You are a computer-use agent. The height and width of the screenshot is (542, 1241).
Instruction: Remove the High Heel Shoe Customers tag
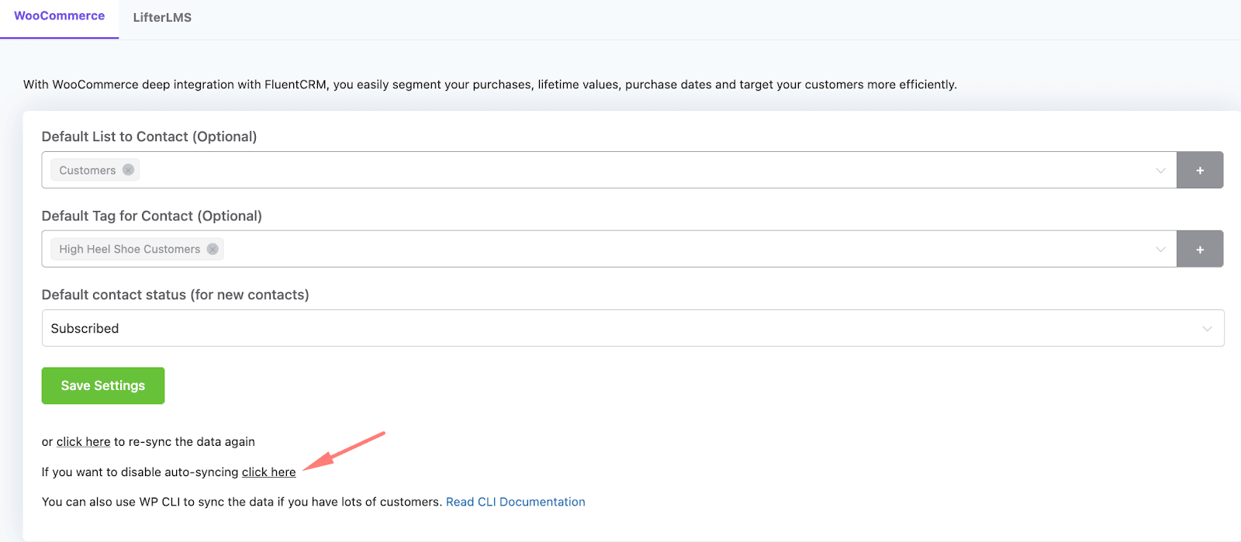pos(213,249)
